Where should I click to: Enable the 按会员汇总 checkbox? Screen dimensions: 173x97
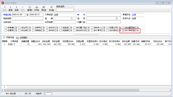pyautogui.click(x=19, y=28)
